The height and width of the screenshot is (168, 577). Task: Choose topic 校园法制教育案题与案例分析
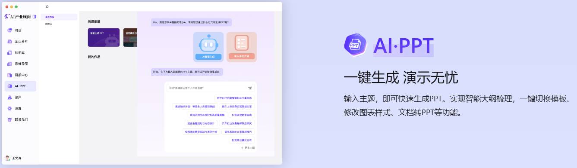coord(201,132)
